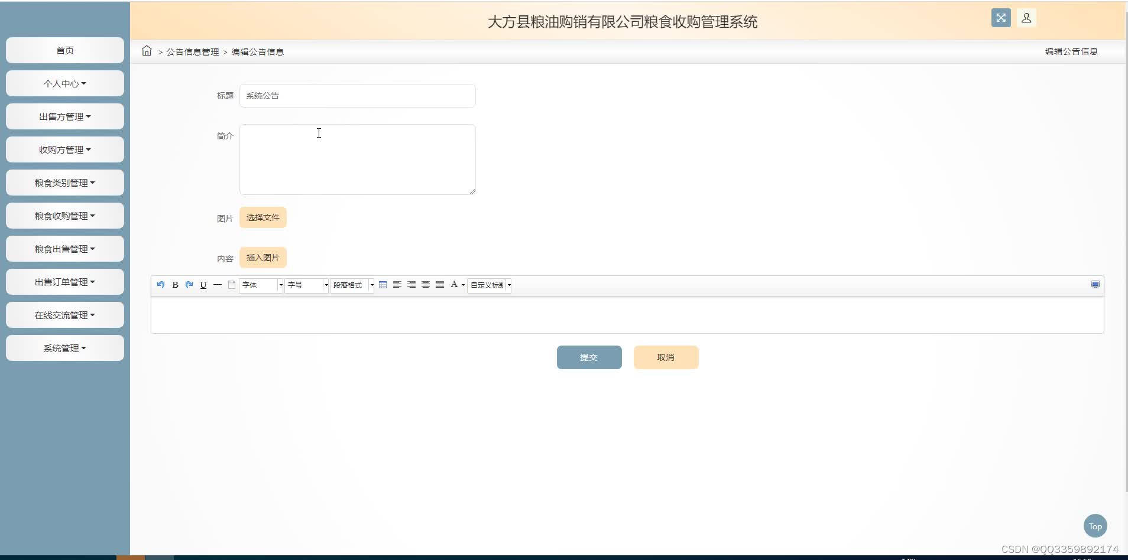
Task: Open the 自定义标题 custom heading dropdown
Action: click(x=490, y=285)
